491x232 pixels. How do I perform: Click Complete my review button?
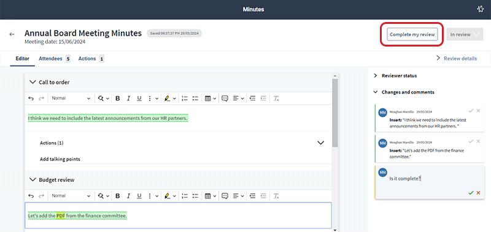click(x=412, y=35)
